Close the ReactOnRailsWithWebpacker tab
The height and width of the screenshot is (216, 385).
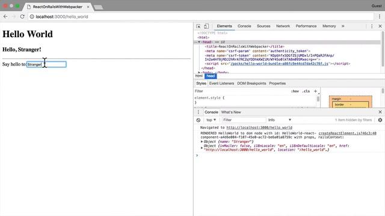88,7
